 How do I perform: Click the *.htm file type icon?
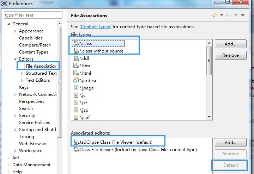[x=76, y=66]
